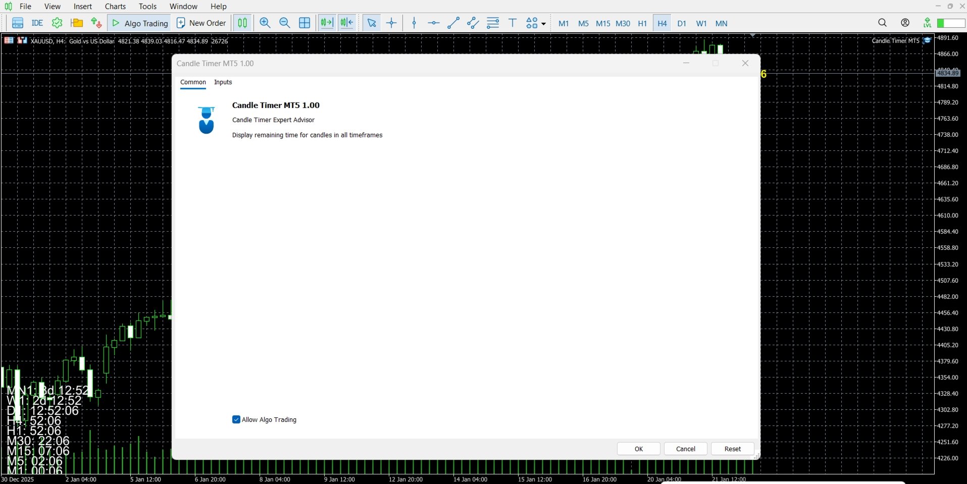Viewport: 967px width, 484px height.
Task: Open the Market Watch panel icon
Action: 18,23
